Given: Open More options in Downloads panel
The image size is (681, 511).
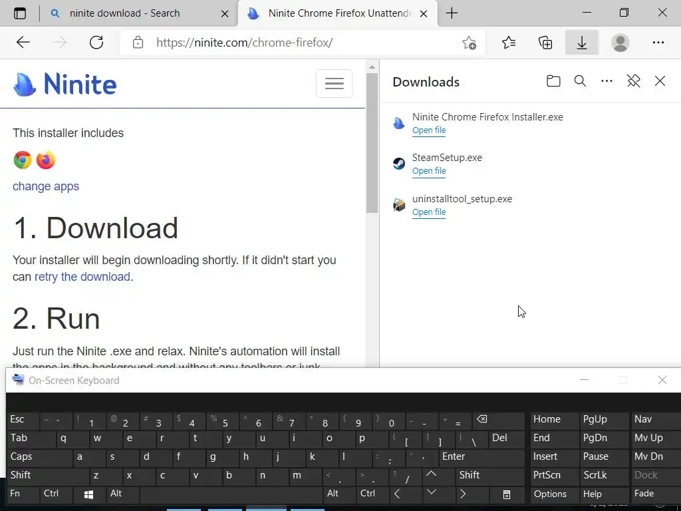Looking at the screenshot, I should (x=607, y=81).
